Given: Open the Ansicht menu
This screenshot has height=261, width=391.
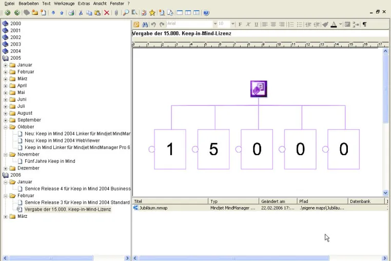Looking at the screenshot, I should [100, 4].
